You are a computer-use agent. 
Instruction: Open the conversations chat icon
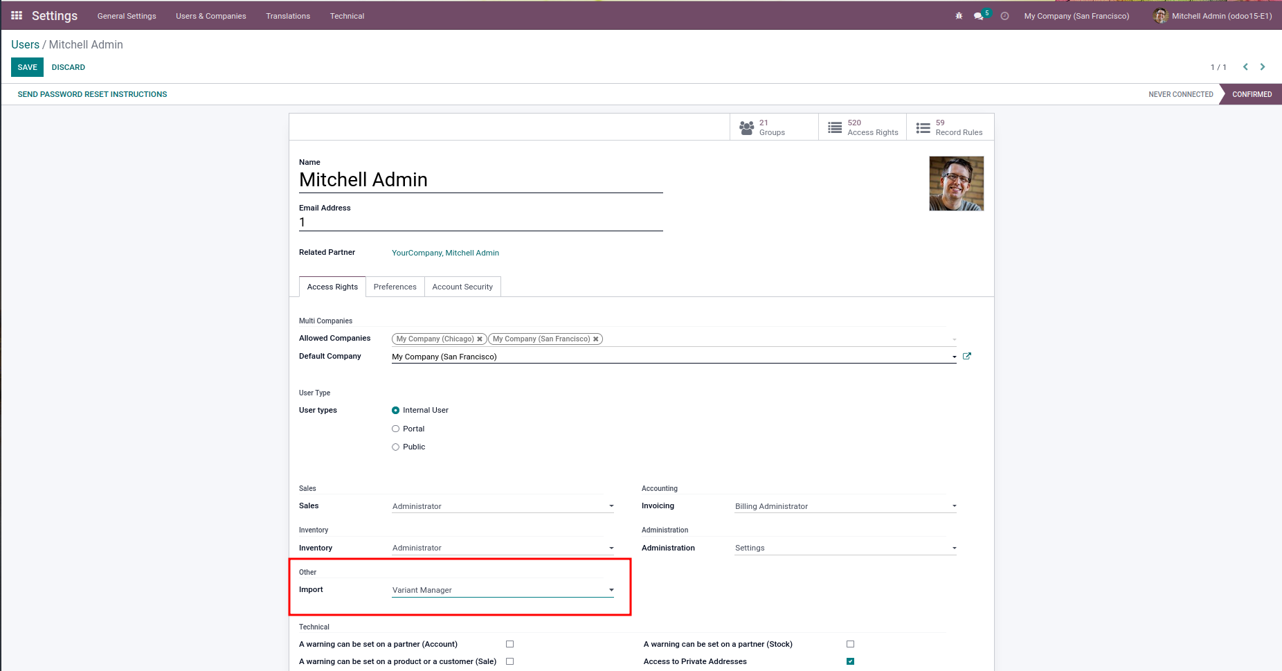pyautogui.click(x=979, y=16)
